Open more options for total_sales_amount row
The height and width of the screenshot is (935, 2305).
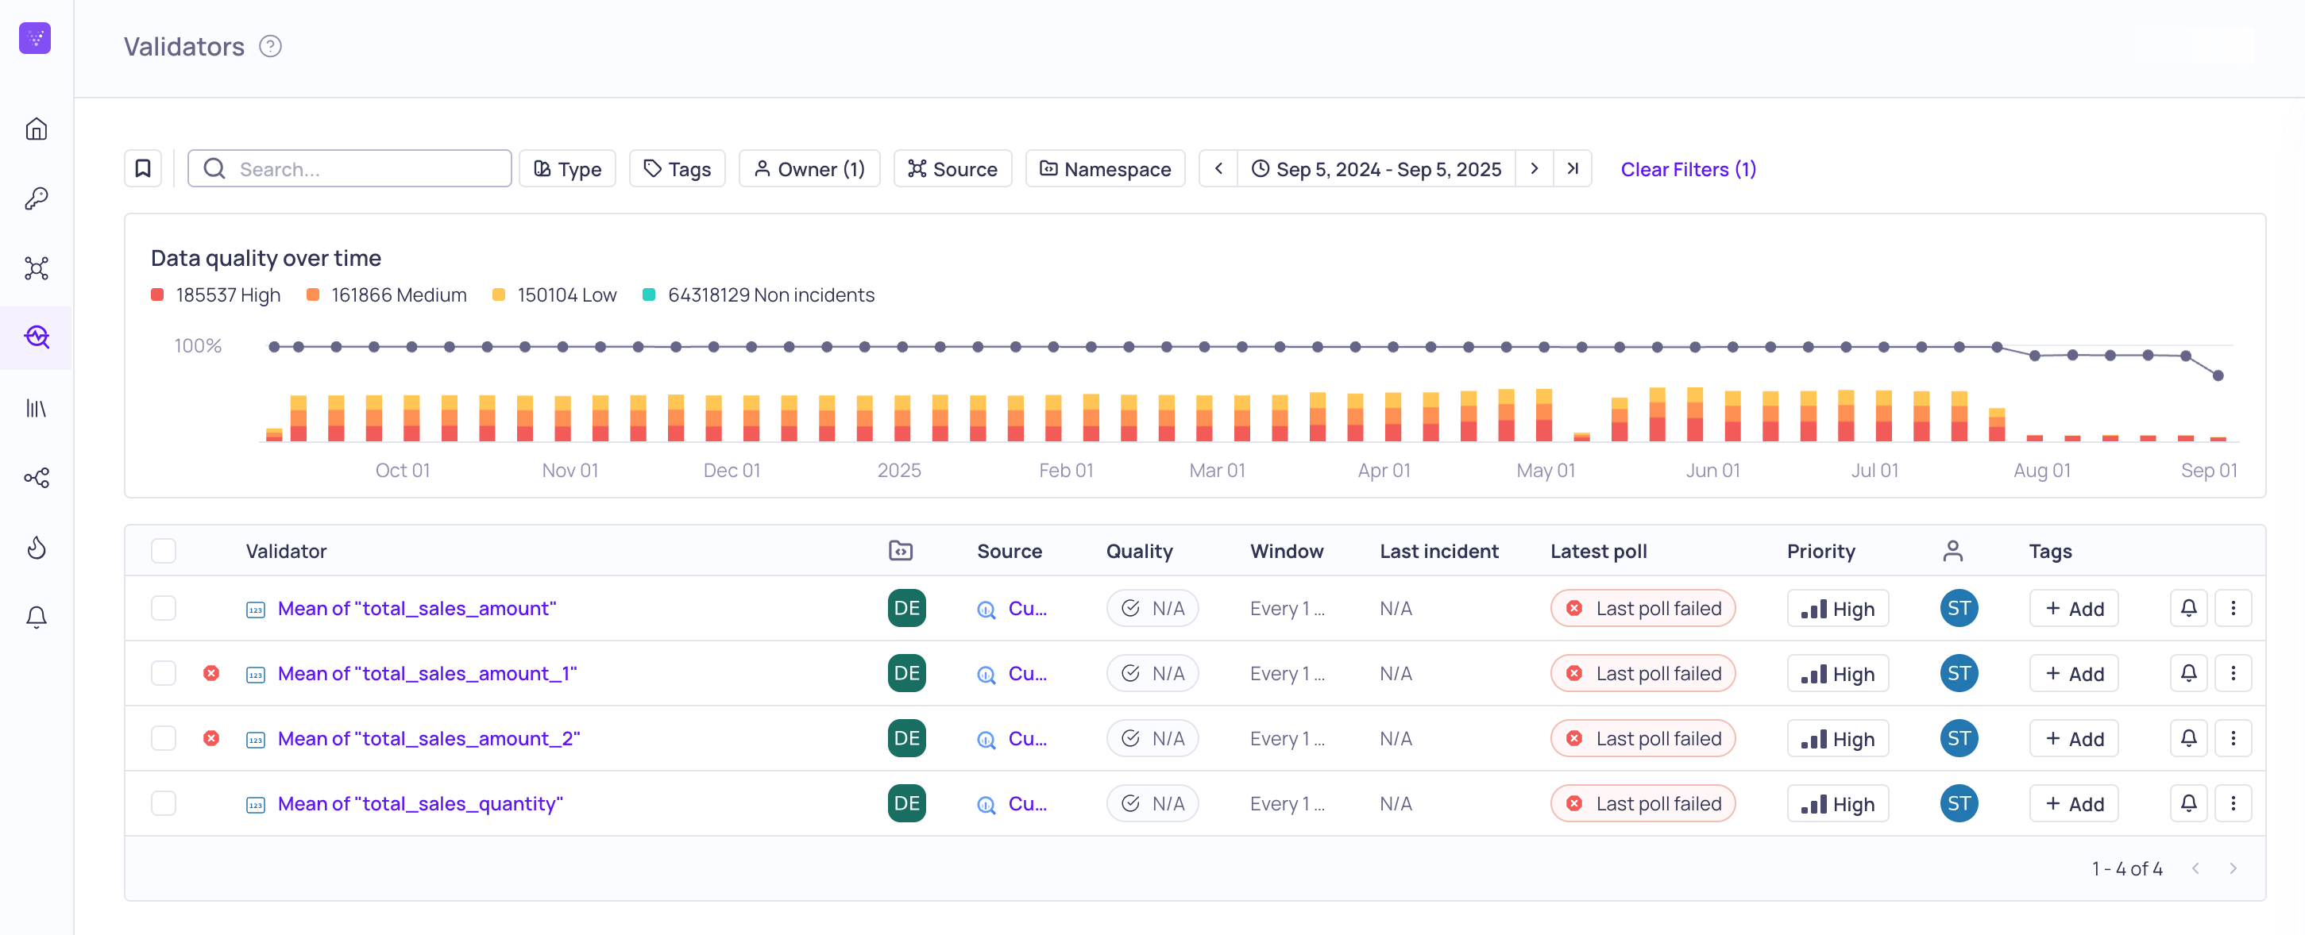pyautogui.click(x=2233, y=608)
